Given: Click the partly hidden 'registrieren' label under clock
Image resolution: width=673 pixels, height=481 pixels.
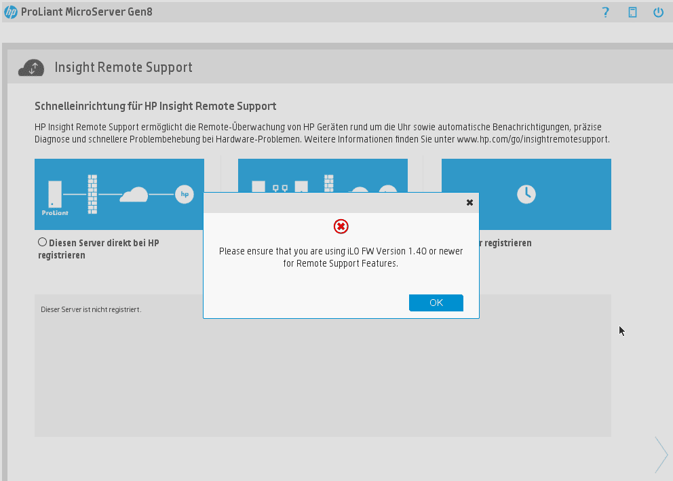Looking at the screenshot, I should 507,243.
